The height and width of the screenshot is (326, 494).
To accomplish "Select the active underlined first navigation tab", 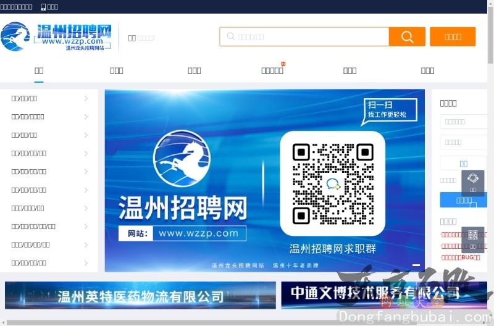I will tap(39, 70).
